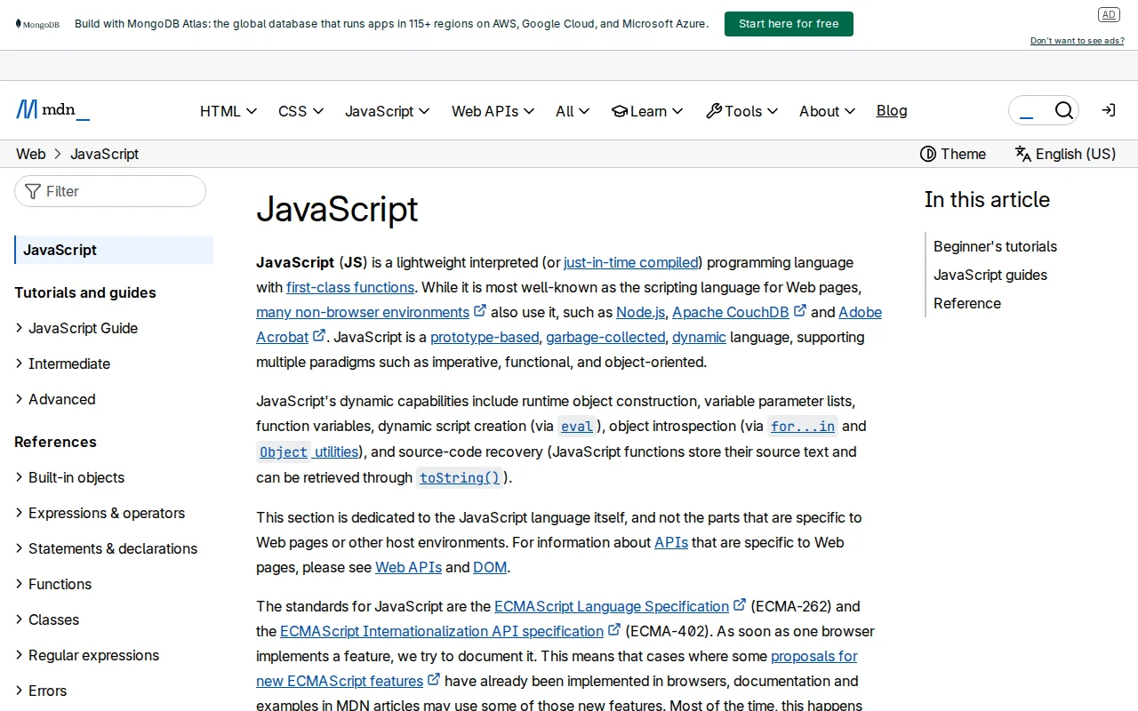This screenshot has height=711, width=1138.
Task: Click the MongoDB logo in the banner
Action: coord(37,23)
